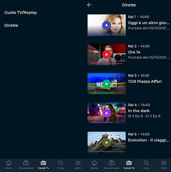Tap Home icon in left screen bottom bar
171x172 pixels.
[9, 163]
